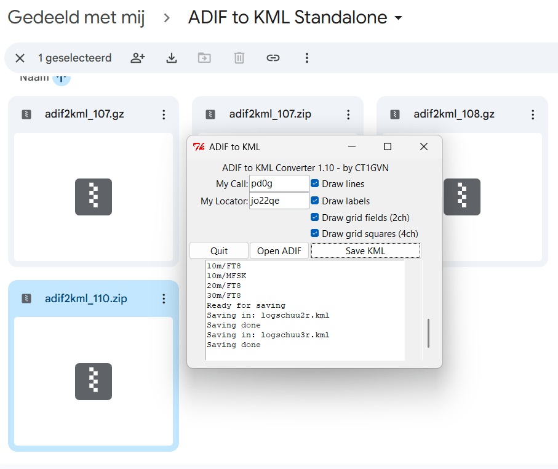Open options menu for adif2kml_107.zip
Image resolution: width=558 pixels, height=469 pixels.
pos(348,114)
